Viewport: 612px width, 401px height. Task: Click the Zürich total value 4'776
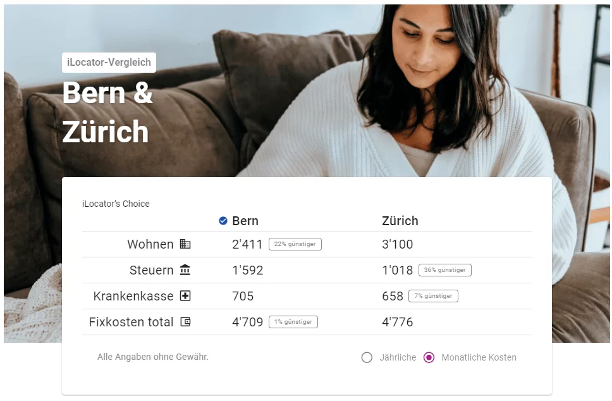click(x=397, y=322)
